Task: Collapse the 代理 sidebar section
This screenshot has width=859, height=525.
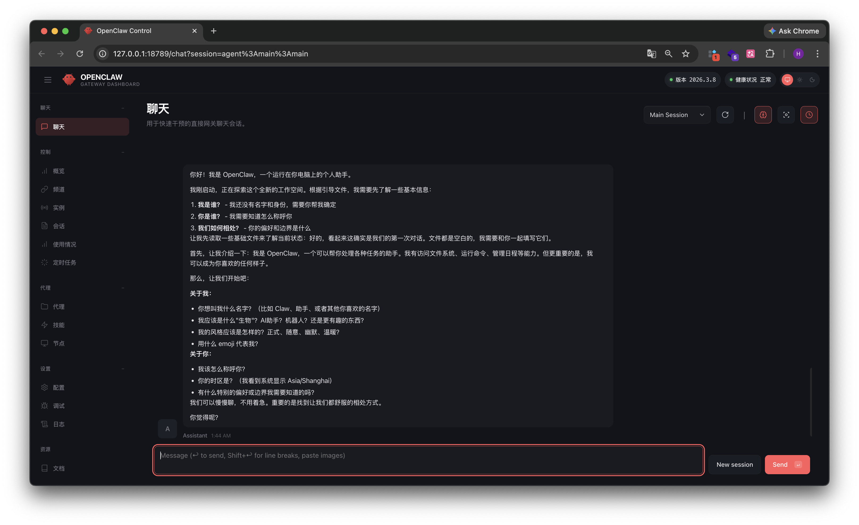Action: pos(123,288)
